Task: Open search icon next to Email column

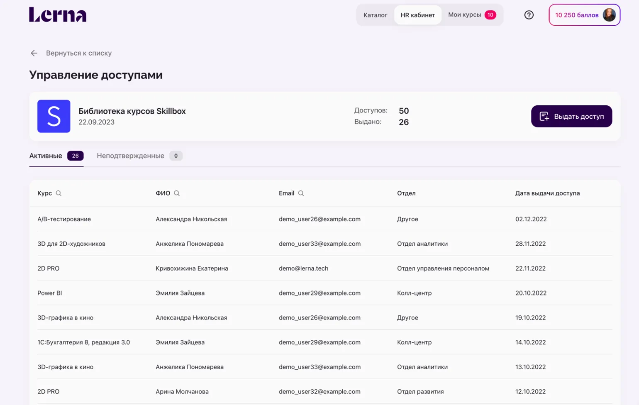Action: click(x=301, y=193)
